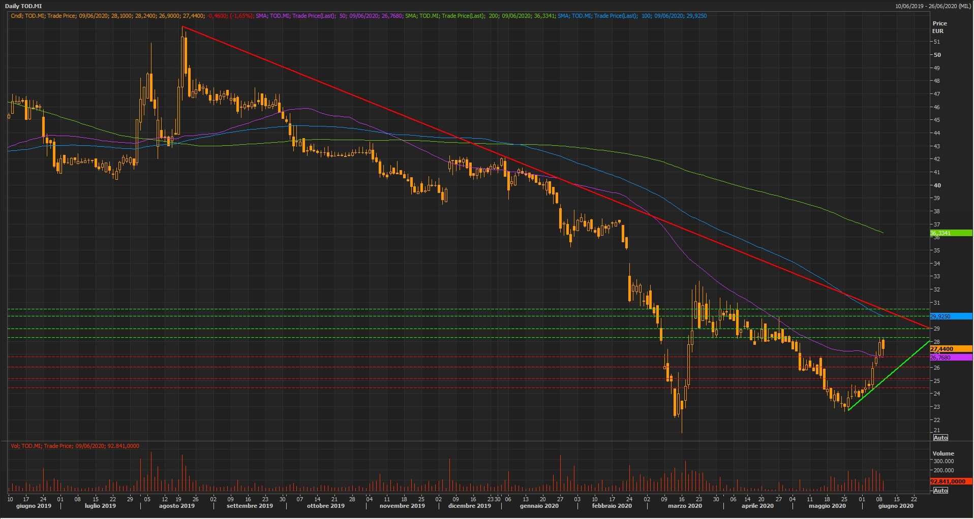Select the blue 29,9250 SMA 100 price tag

point(951,316)
